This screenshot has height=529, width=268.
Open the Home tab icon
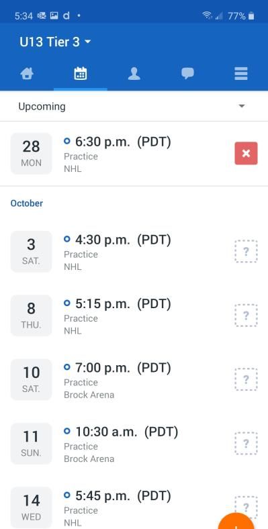(x=27, y=74)
